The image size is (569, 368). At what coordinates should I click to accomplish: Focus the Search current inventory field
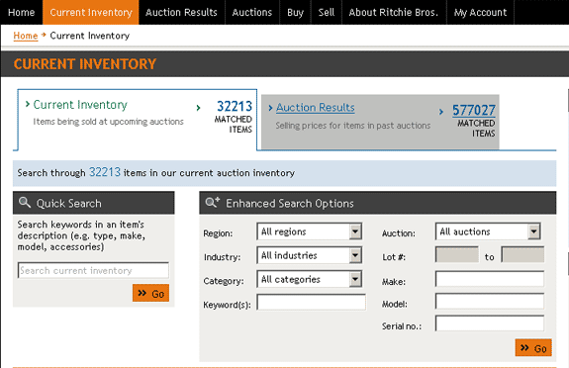(93, 270)
